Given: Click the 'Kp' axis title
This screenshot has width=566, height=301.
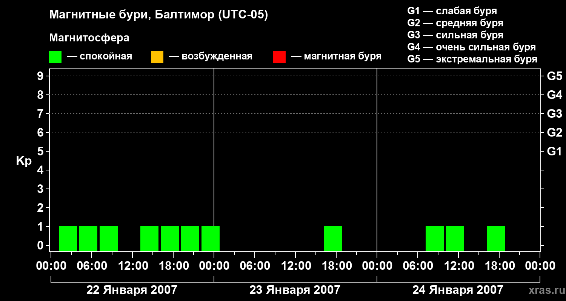Looking at the screenshot, I should click(24, 161).
